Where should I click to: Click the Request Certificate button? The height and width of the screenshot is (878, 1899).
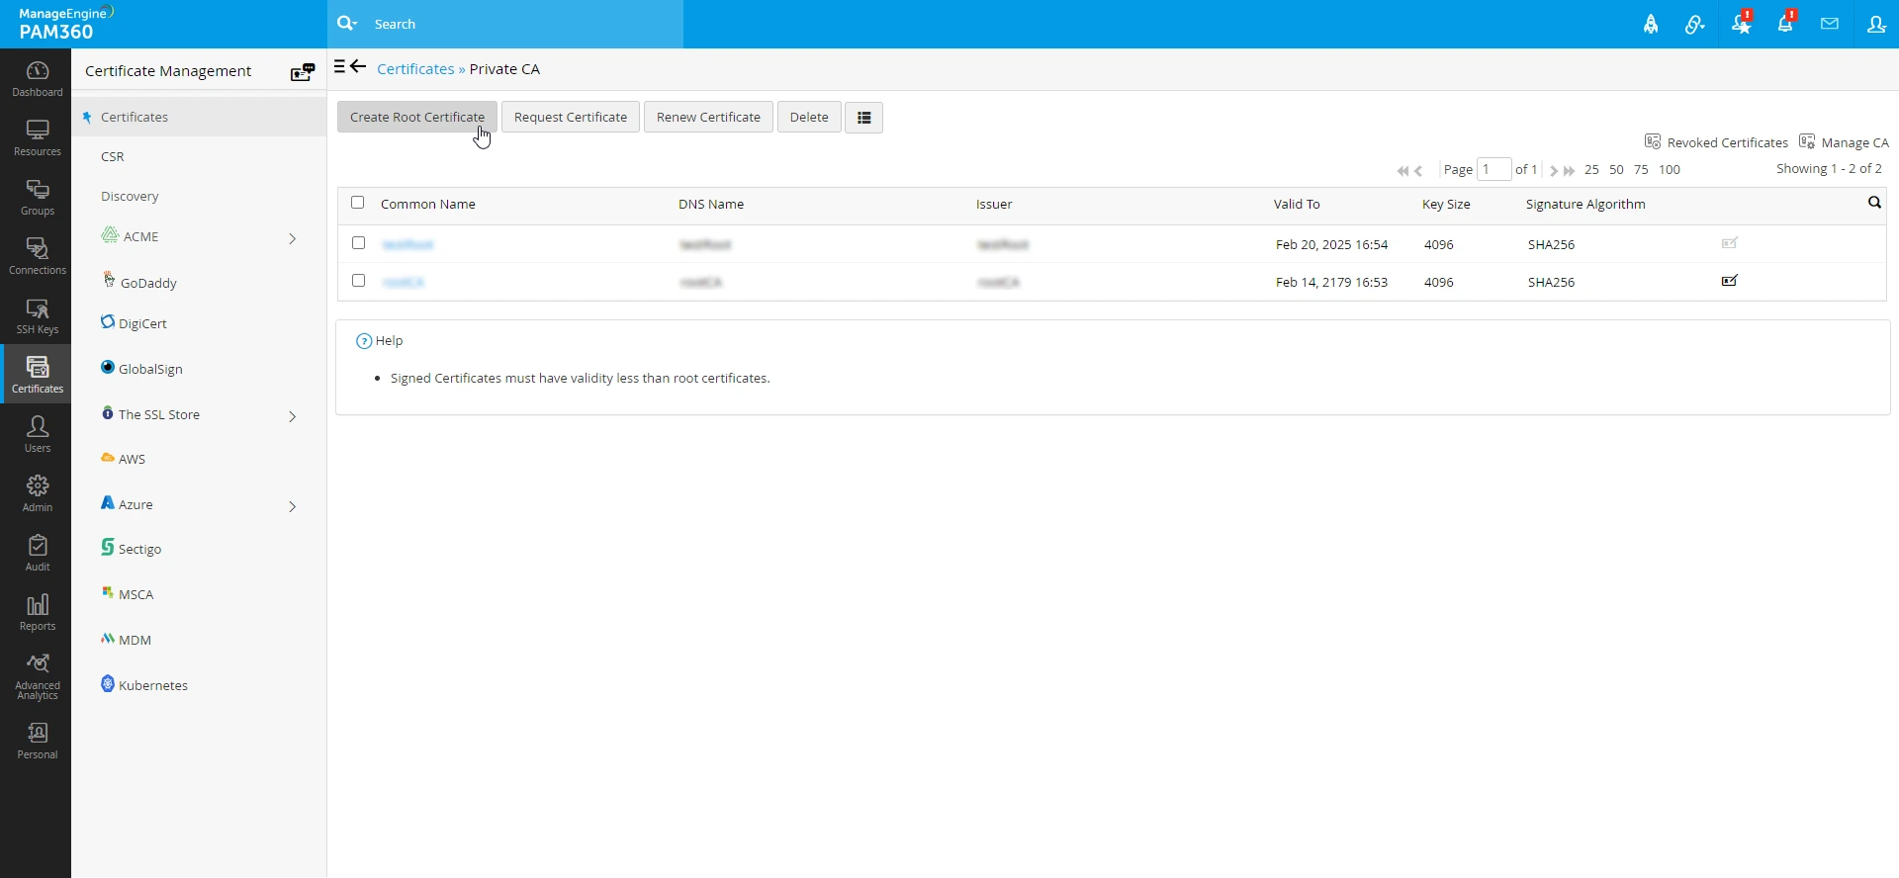[571, 118]
